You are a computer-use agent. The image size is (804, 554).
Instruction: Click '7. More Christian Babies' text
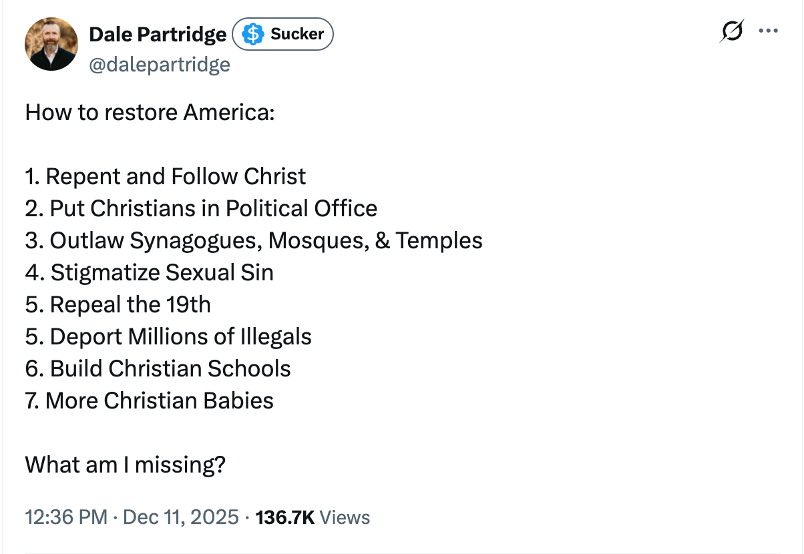pyautogui.click(x=148, y=400)
